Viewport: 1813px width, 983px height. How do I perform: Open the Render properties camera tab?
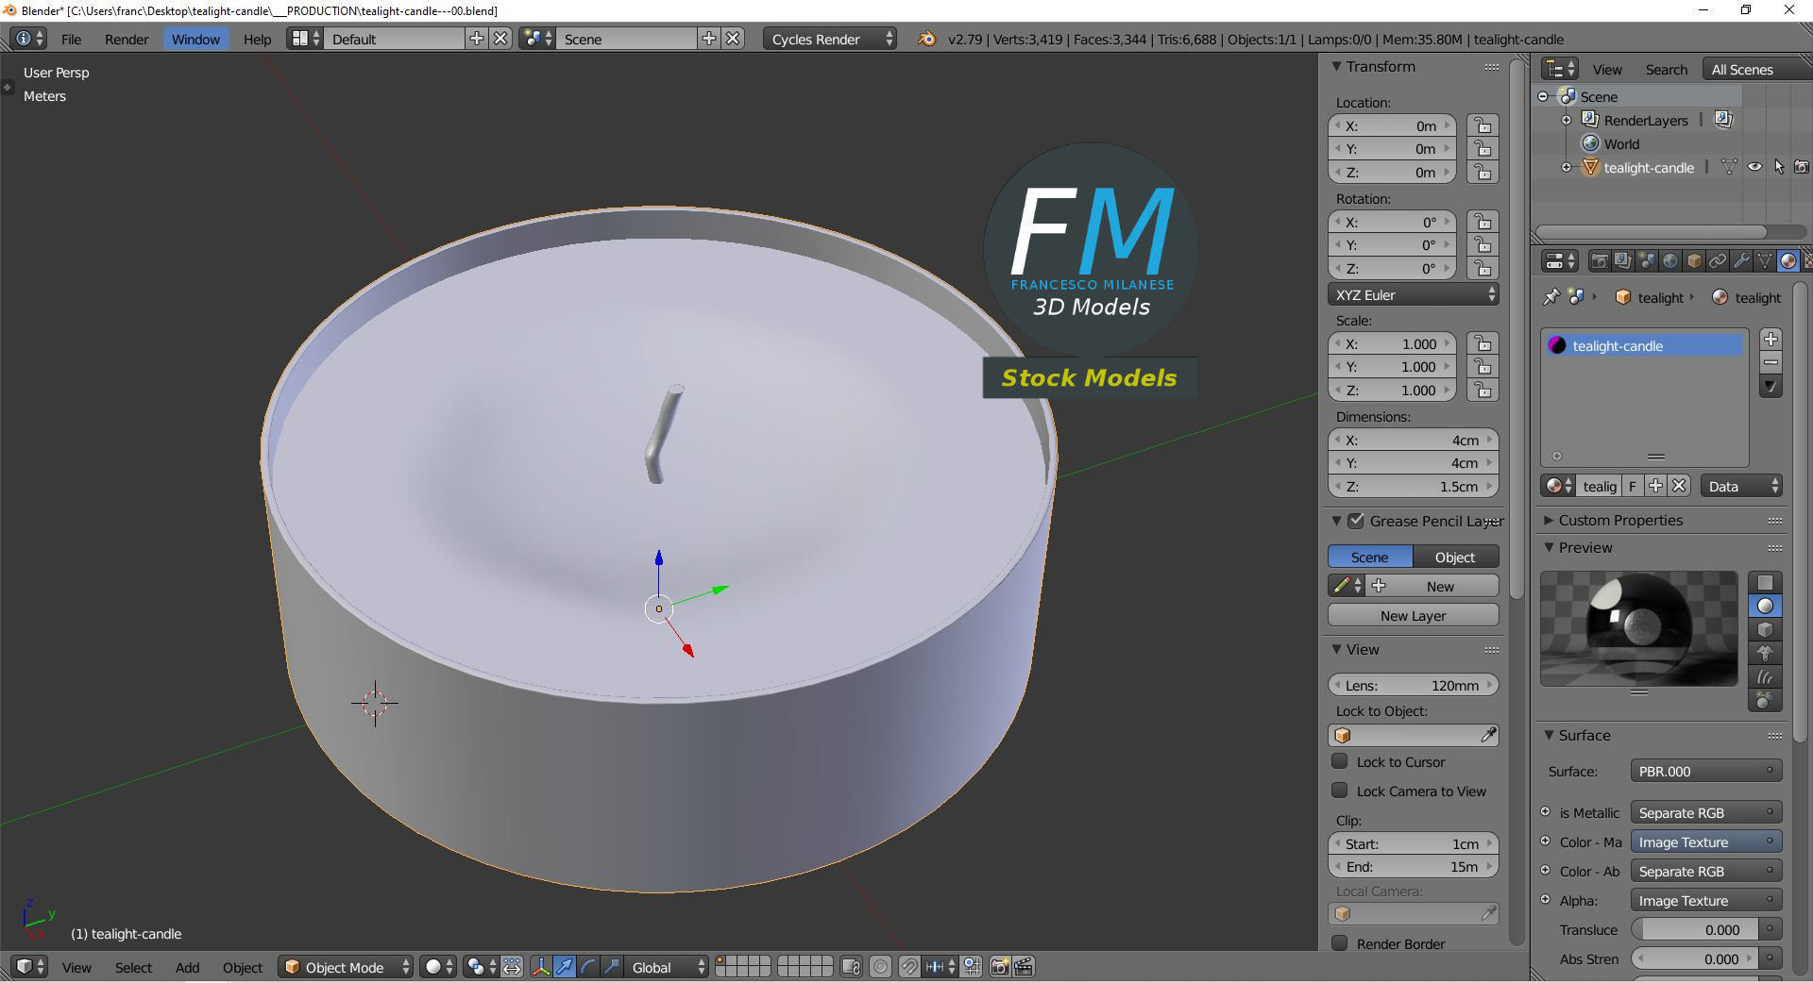1600,261
